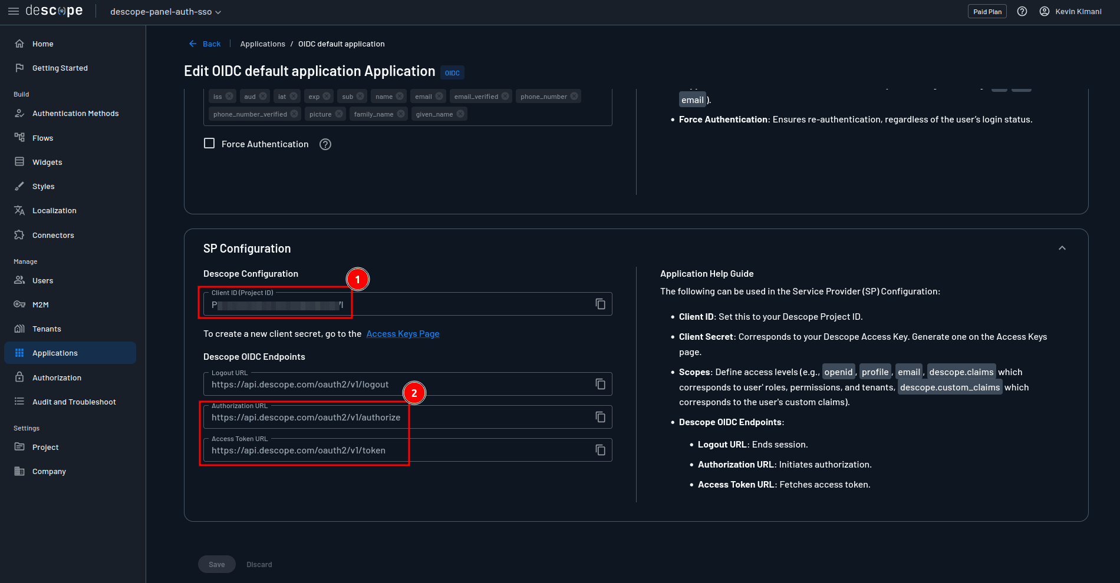Open the hamburger menu
1120x583 pixels.
13,11
